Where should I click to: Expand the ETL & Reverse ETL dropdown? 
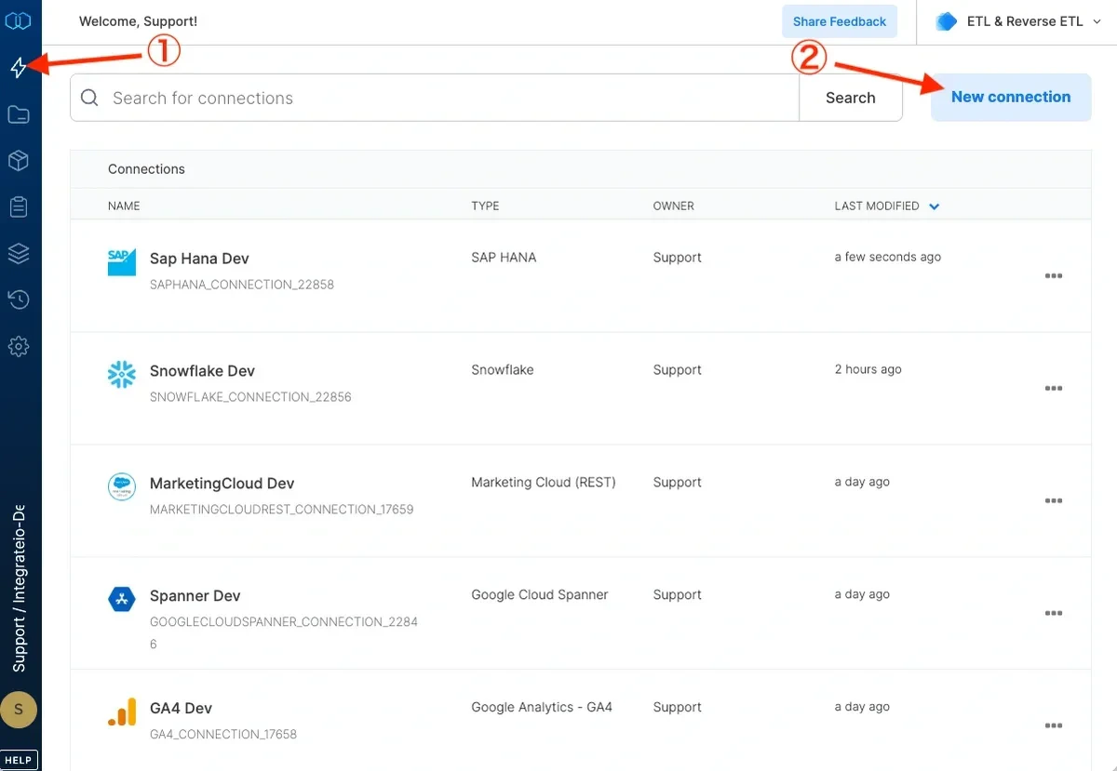[1097, 21]
